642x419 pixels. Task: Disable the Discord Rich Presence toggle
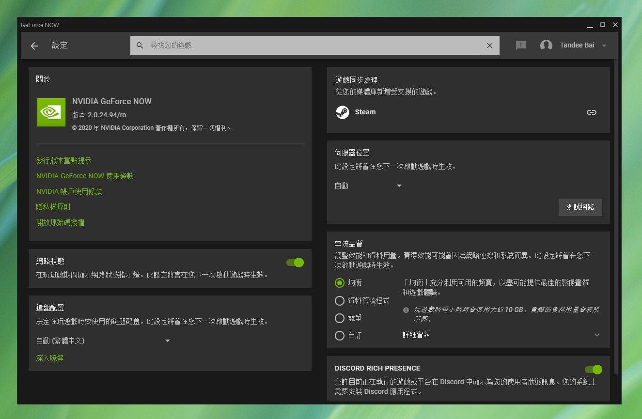pos(593,370)
